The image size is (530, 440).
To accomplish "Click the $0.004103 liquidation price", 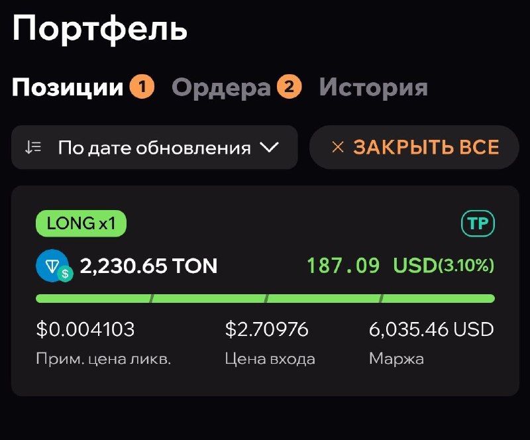I will click(85, 329).
